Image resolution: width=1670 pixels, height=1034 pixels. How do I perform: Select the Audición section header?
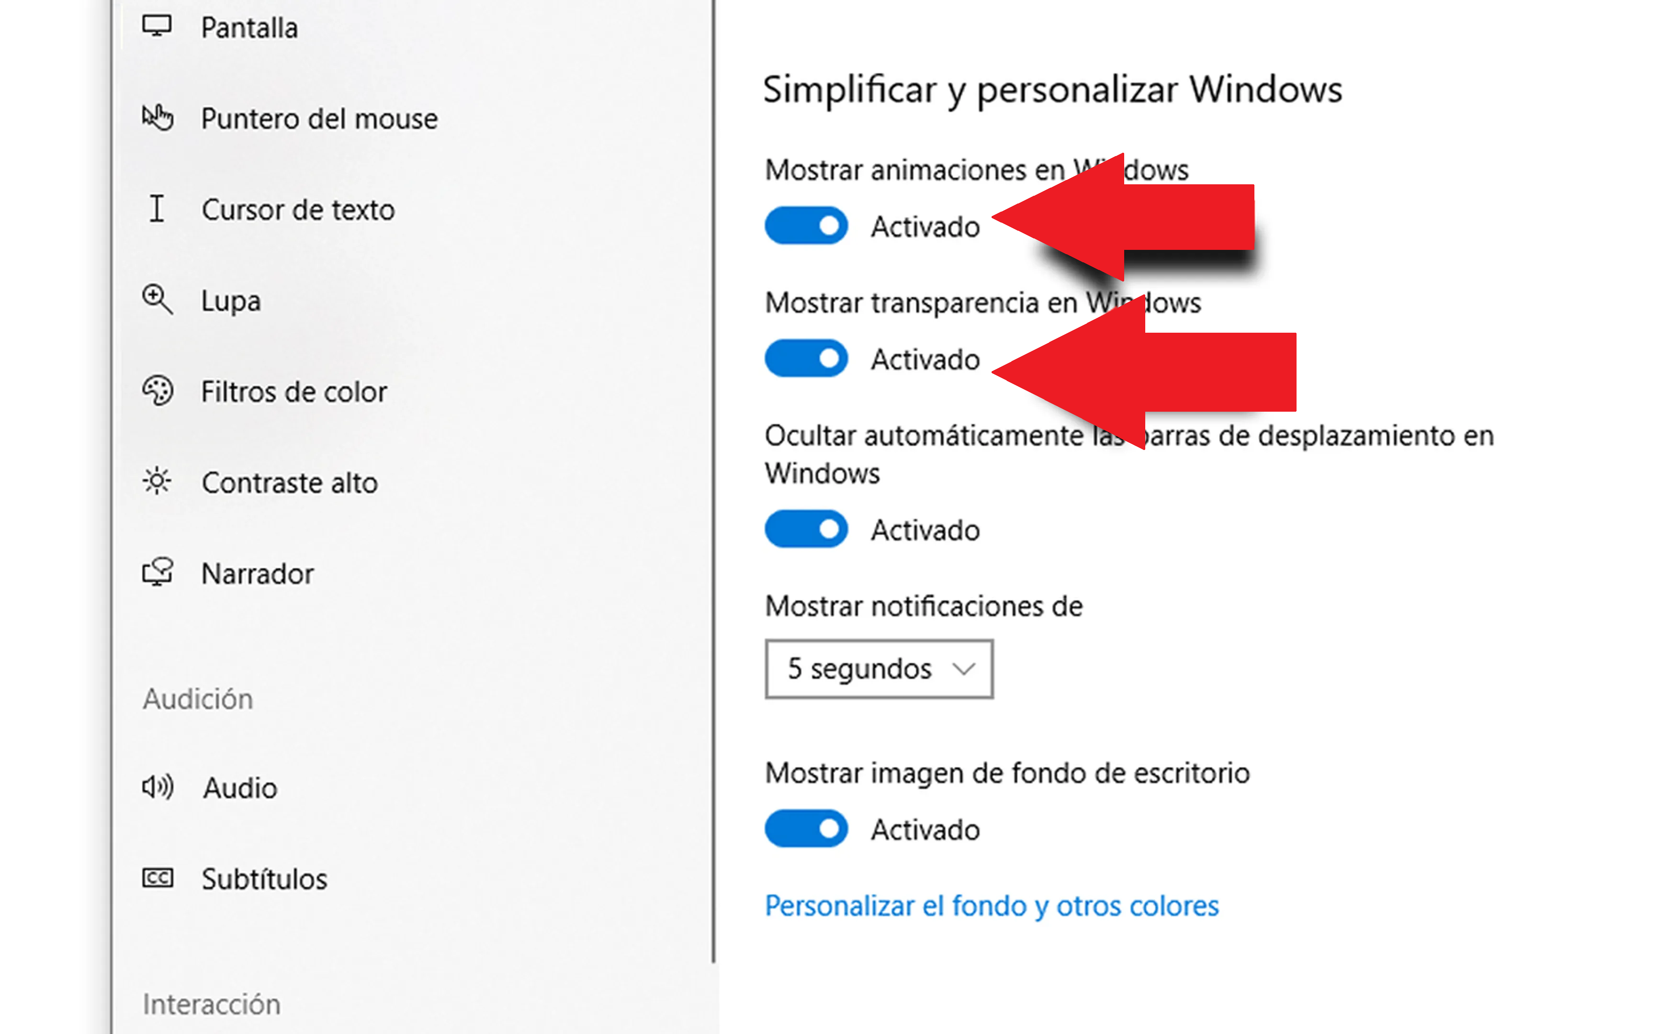coord(198,698)
